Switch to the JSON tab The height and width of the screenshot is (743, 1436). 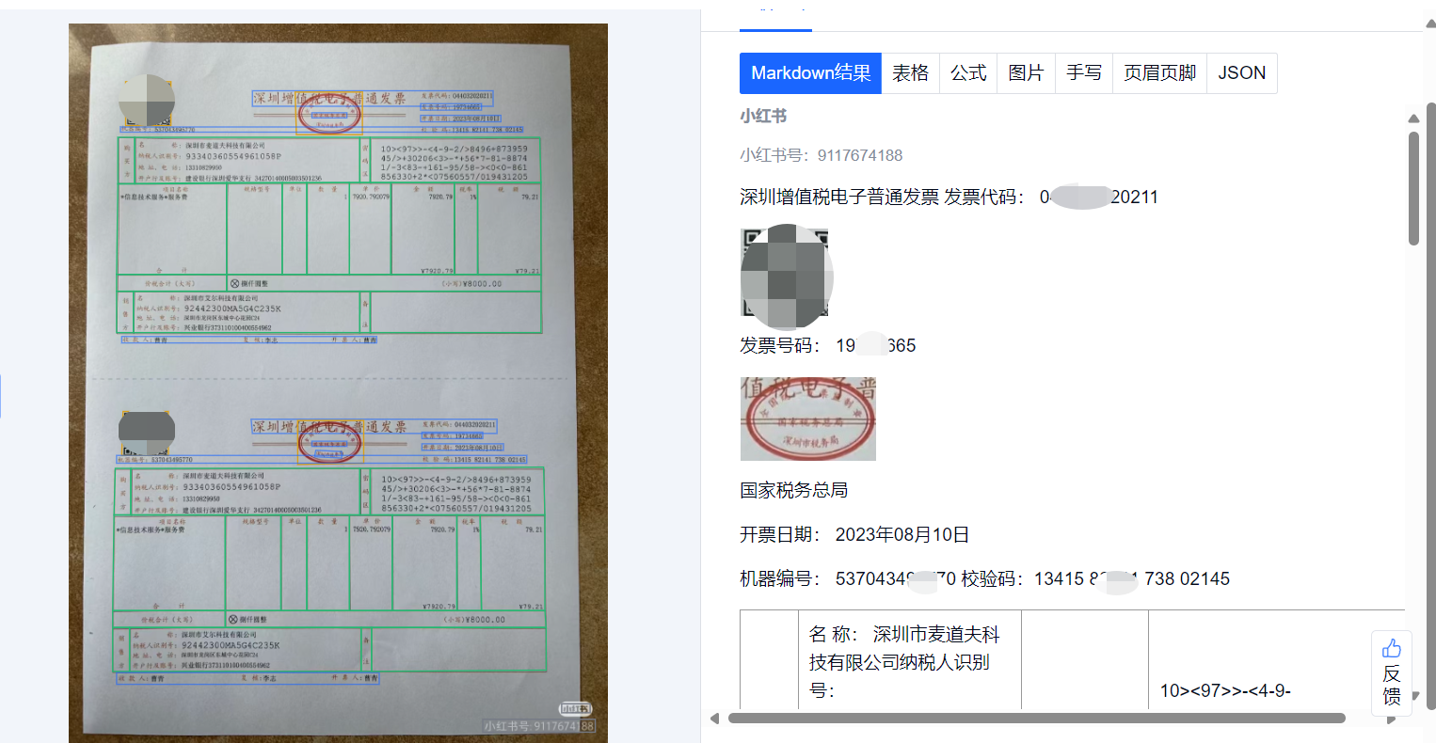[x=1241, y=73]
